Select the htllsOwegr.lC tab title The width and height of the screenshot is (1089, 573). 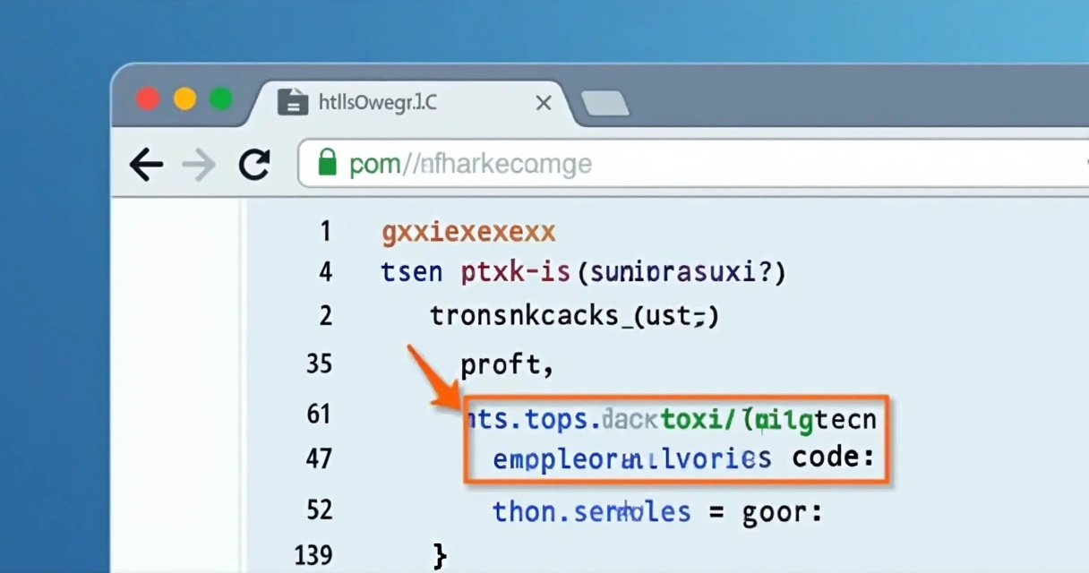point(378,103)
